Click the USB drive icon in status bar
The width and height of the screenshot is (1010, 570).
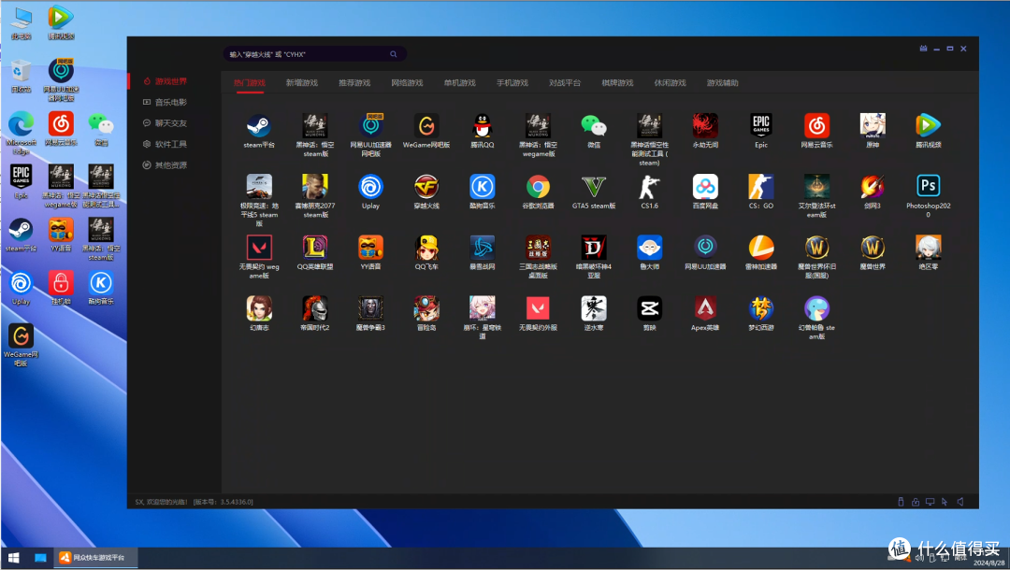coord(901,502)
